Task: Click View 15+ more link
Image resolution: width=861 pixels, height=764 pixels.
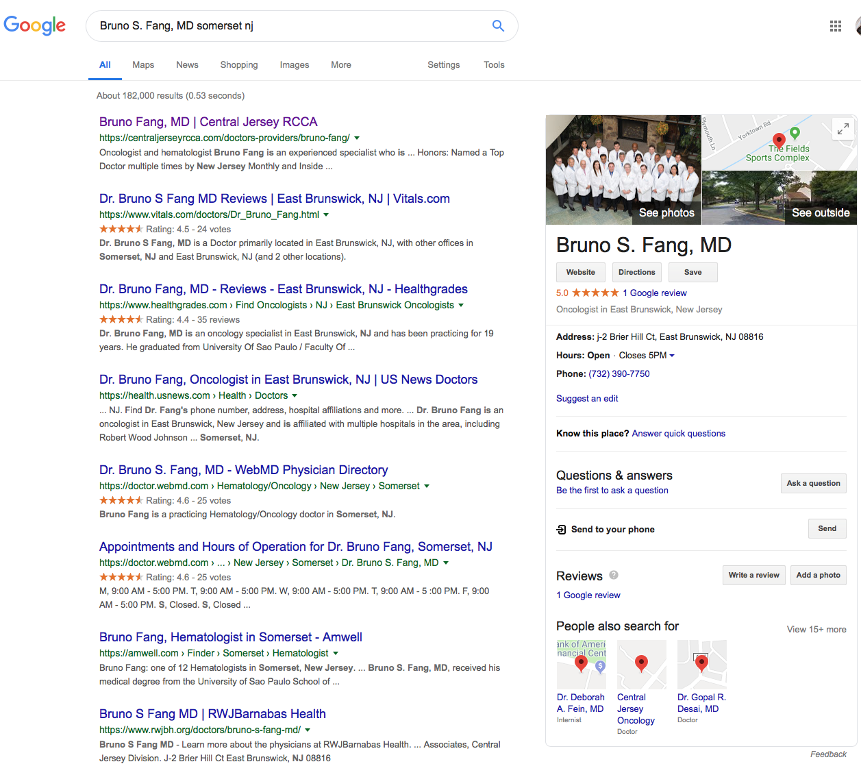Action: [816, 629]
